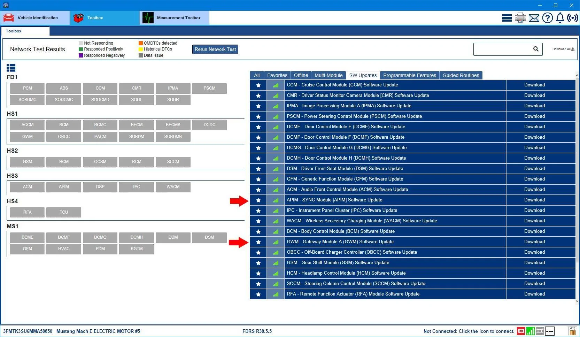Click the Rerun Network Test button
This screenshot has height=337, width=580.
coord(215,49)
